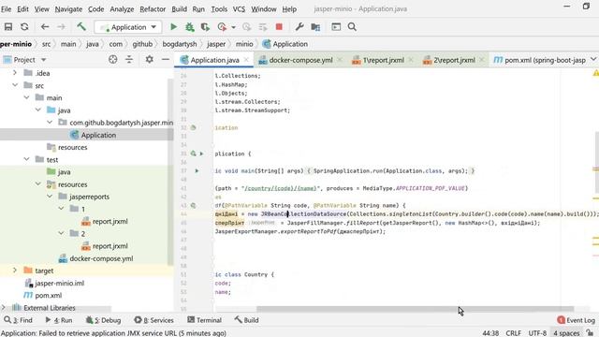Viewport: 599px width, 337px height.
Task: Click the Save All toolbar icon
Action: coord(8,27)
